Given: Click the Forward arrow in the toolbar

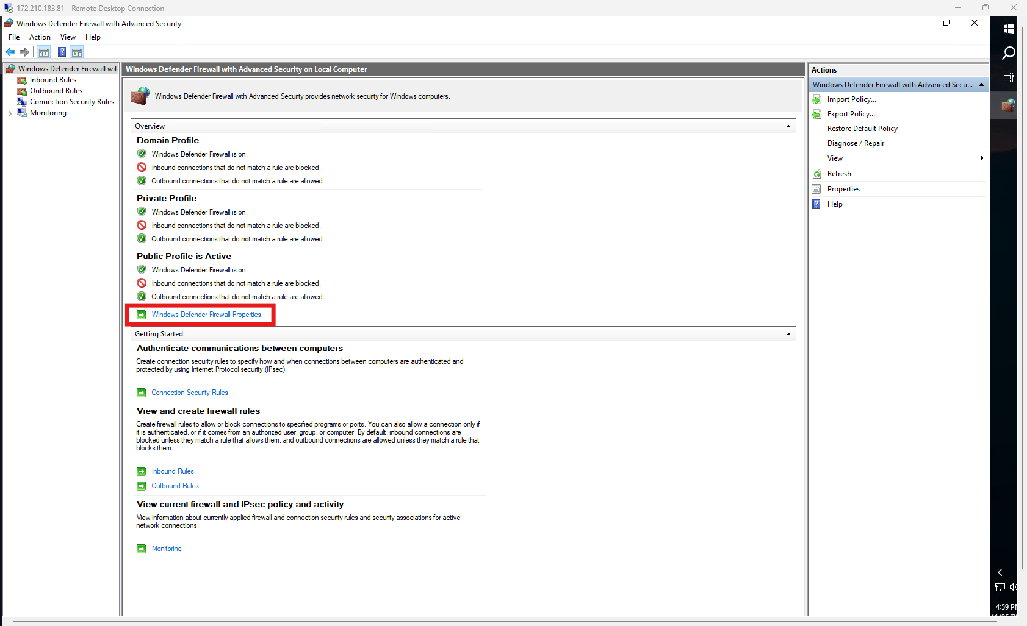Looking at the screenshot, I should coord(24,52).
